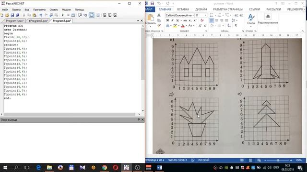
Task: Apply red font color in Word
Action: point(183,25)
